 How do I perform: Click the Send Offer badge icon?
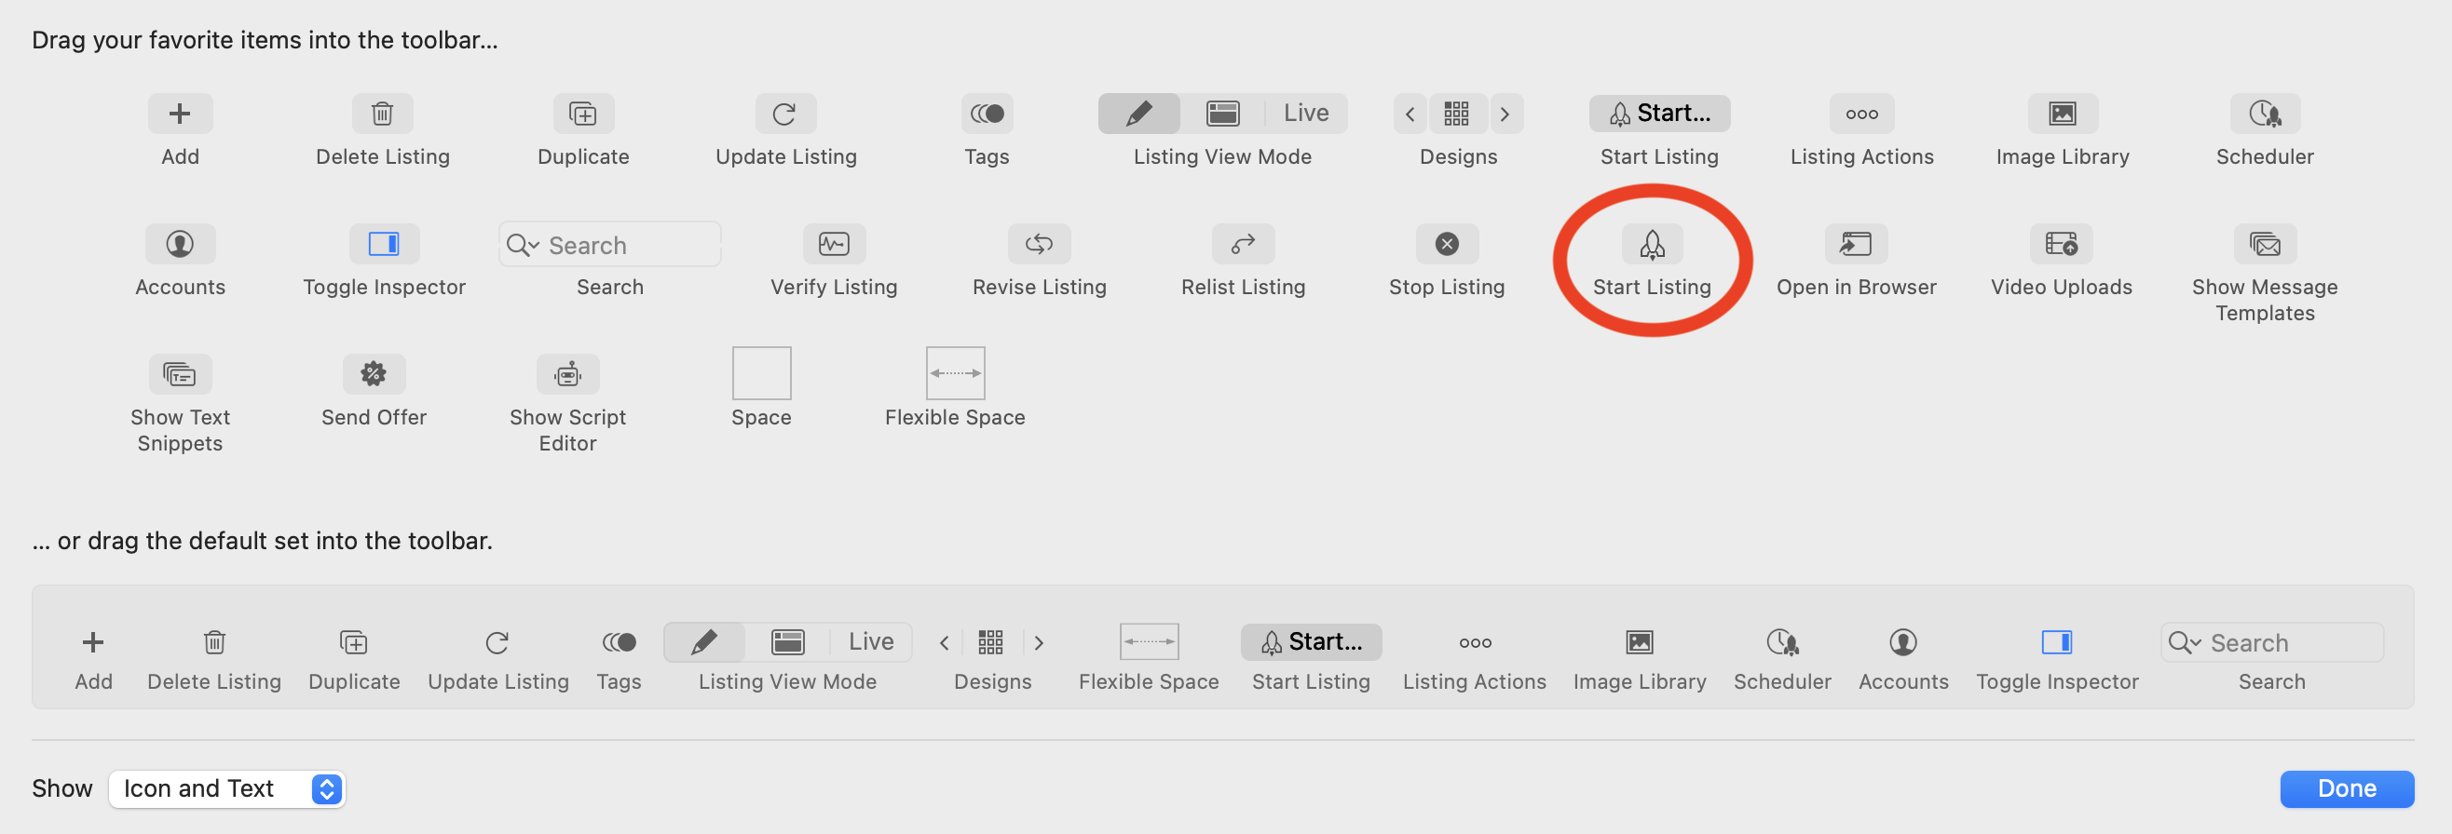coord(375,375)
